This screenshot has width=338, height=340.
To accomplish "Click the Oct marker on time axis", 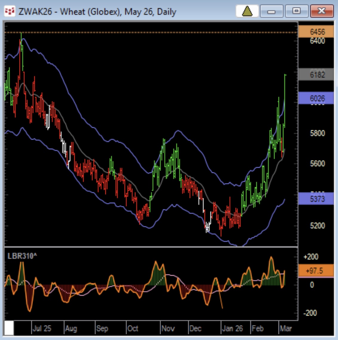I will (133, 329).
